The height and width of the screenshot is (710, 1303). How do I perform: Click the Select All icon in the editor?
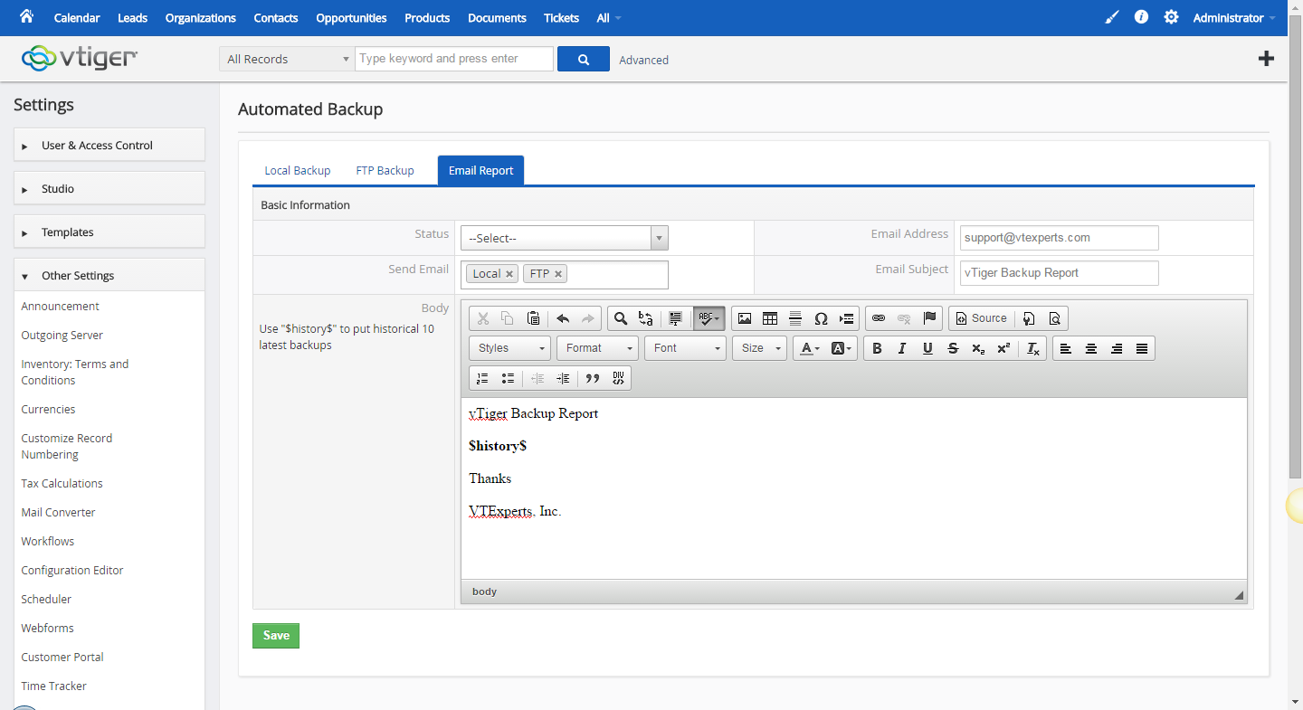tap(675, 318)
